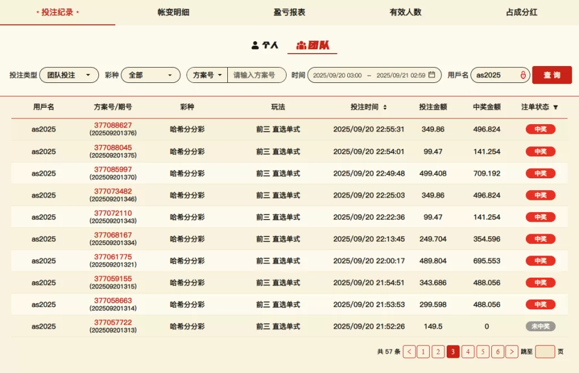Click the calendar icon in the date range field
579x373 pixels.
[432, 75]
